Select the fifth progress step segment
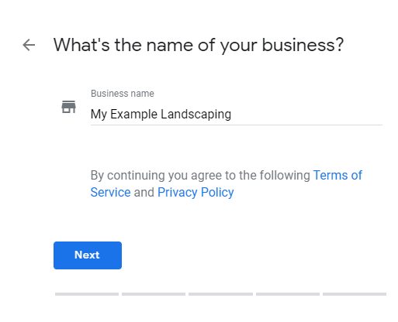 coord(355,294)
